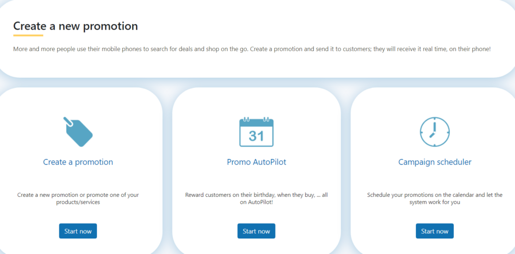Click the clock icon for Campaign scheduler
Image resolution: width=515 pixels, height=254 pixels.
point(435,132)
